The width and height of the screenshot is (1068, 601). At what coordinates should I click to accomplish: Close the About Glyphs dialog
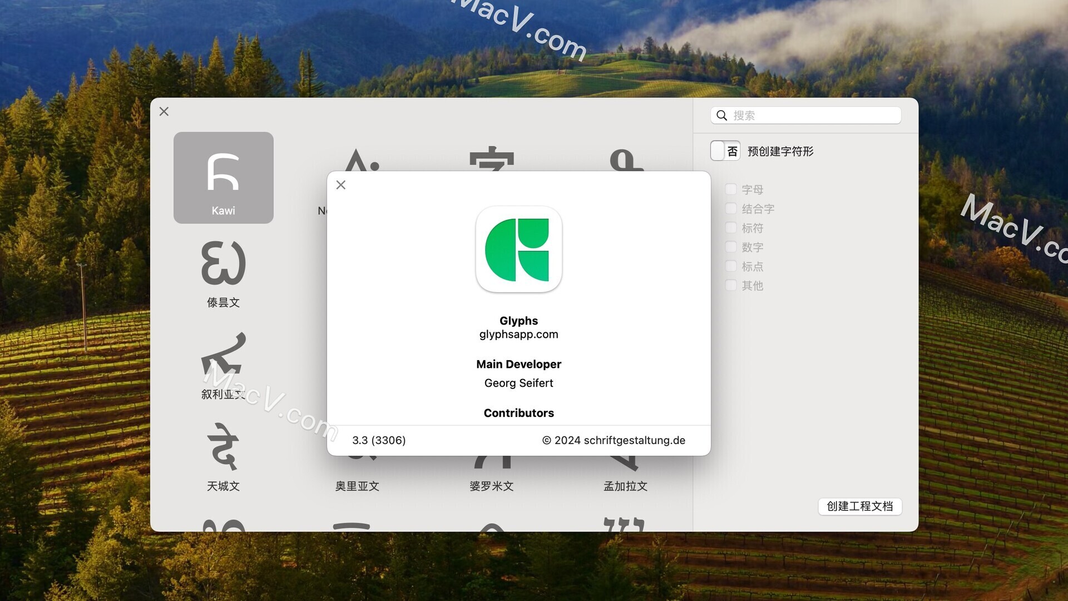(x=341, y=185)
